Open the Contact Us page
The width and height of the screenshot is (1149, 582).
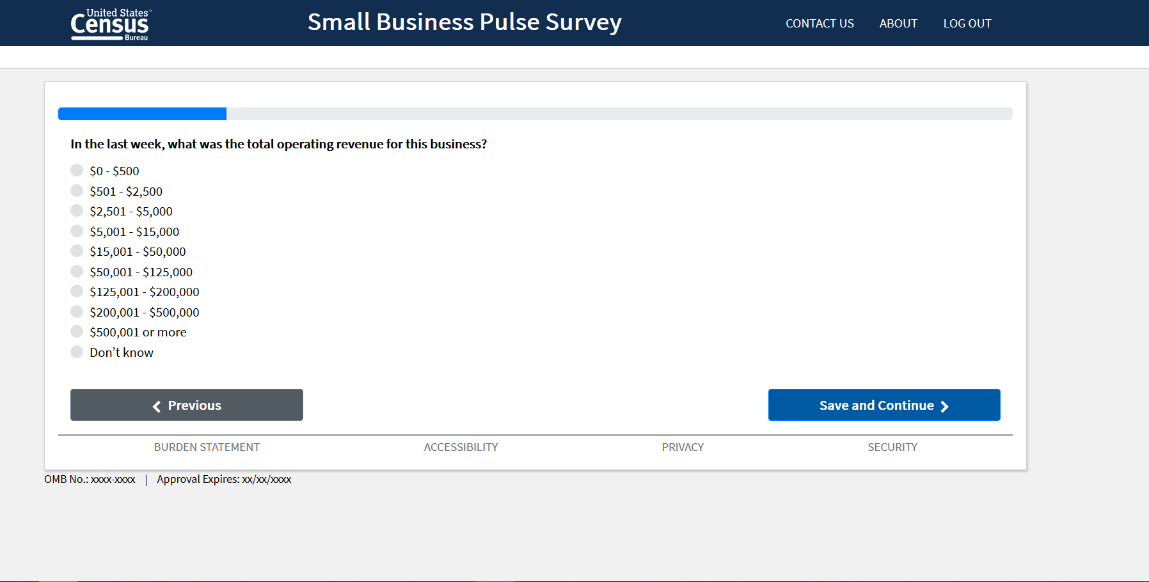[820, 24]
